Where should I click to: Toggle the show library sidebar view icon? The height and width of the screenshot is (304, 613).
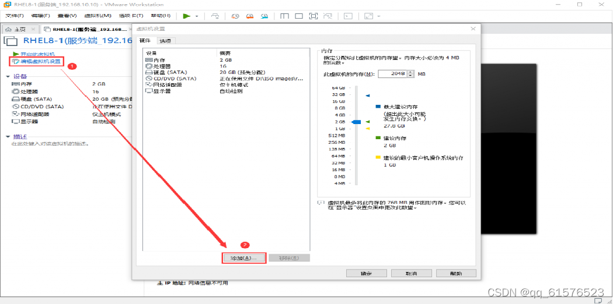coord(285,16)
